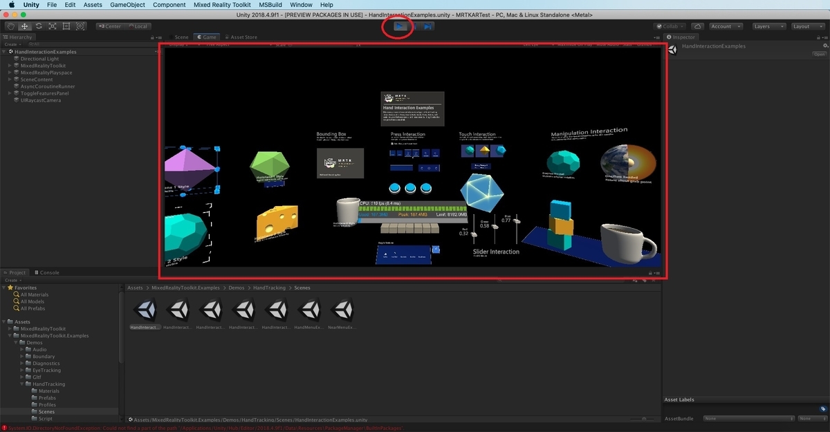Select the Inspector panel tab

point(681,37)
